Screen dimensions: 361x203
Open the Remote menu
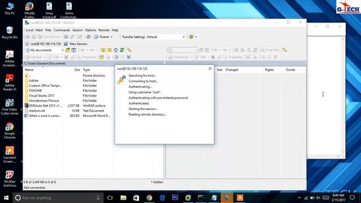104,30
